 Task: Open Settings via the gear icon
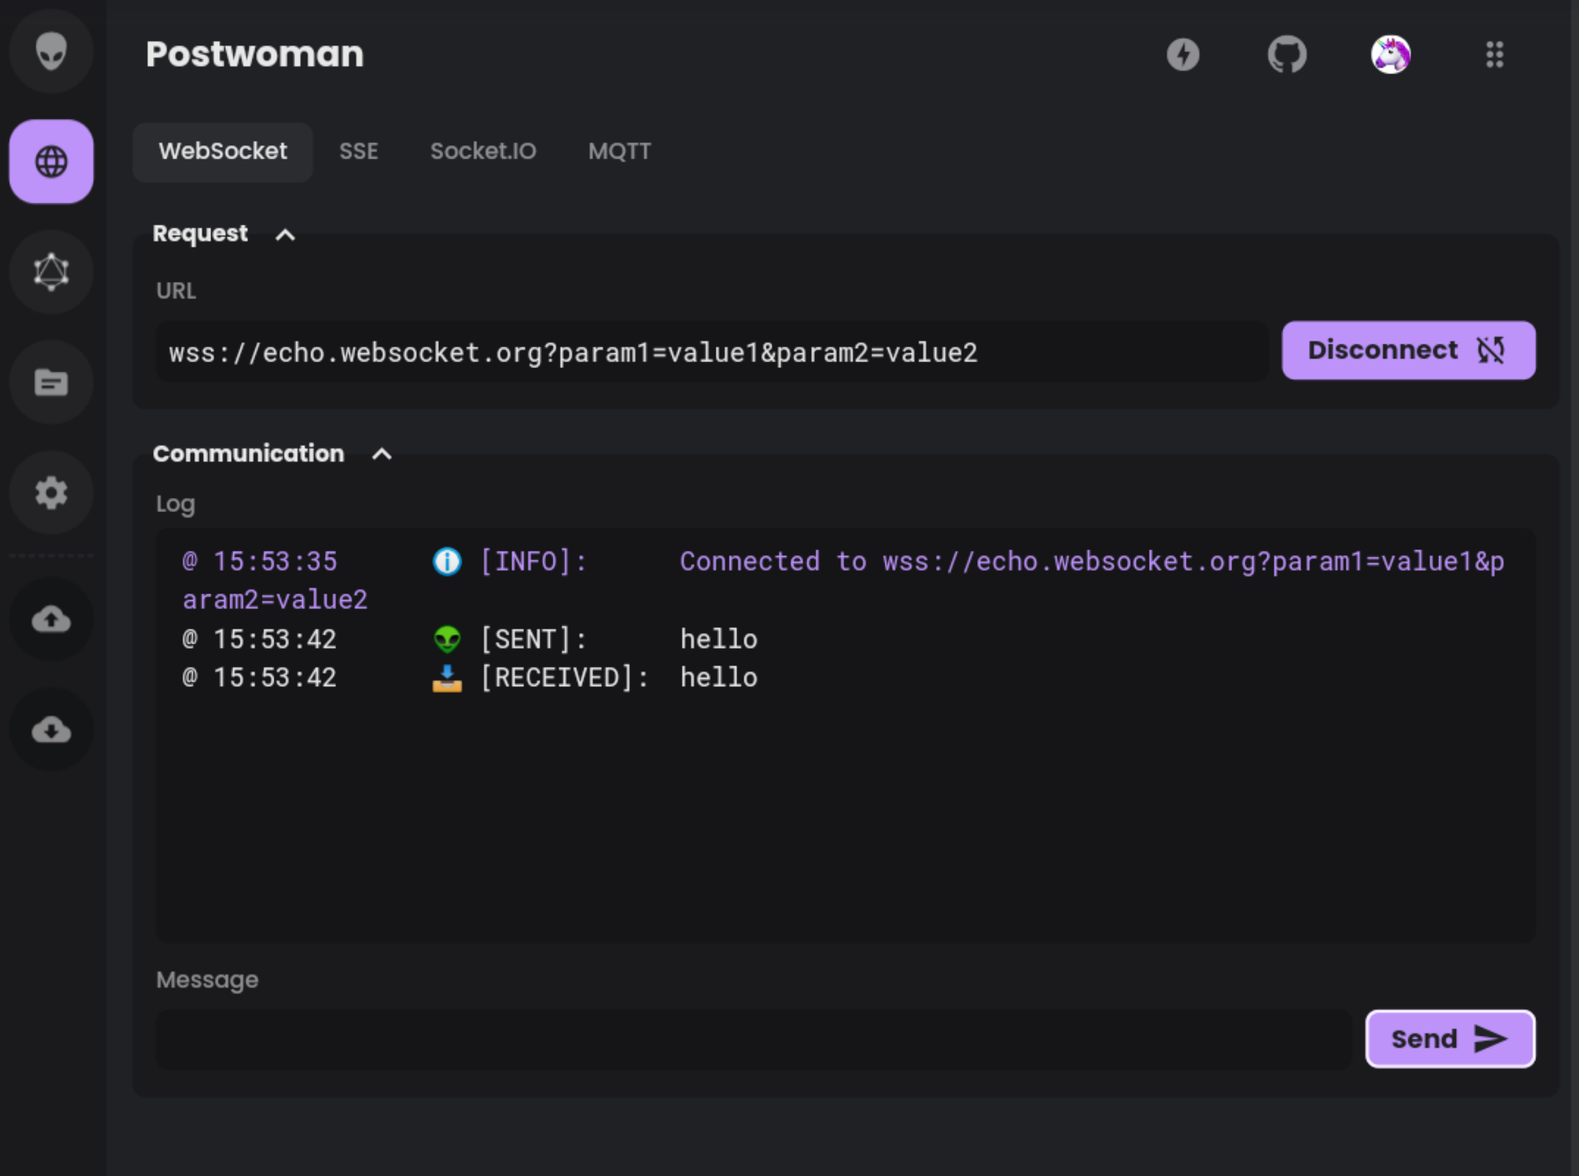pyautogui.click(x=51, y=492)
